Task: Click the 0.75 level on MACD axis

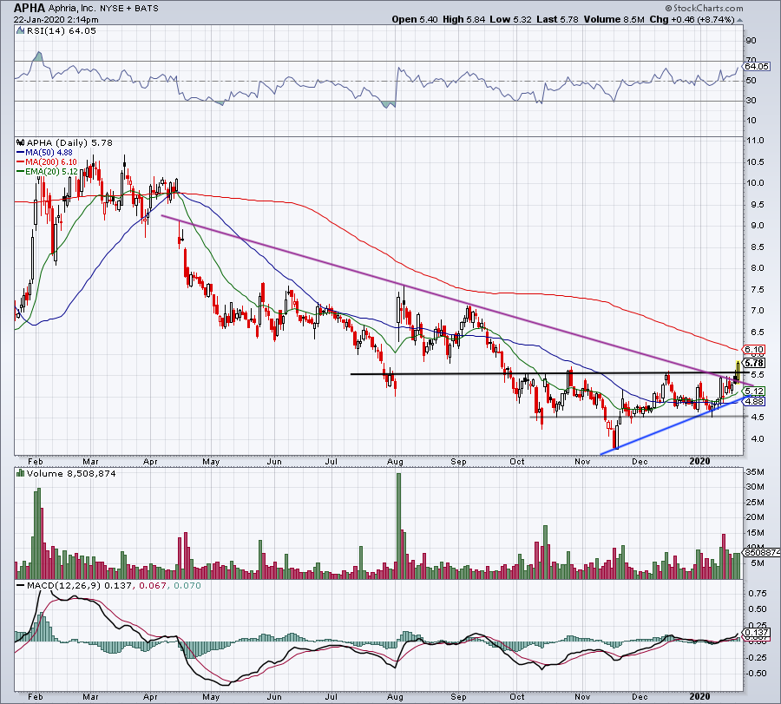Action: pos(757,594)
